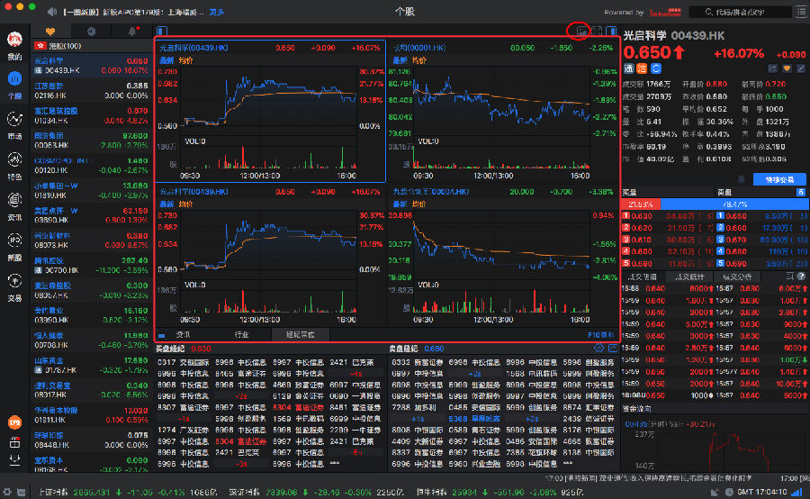Select 江苏创新 02116.HK in watchlist

92,90
